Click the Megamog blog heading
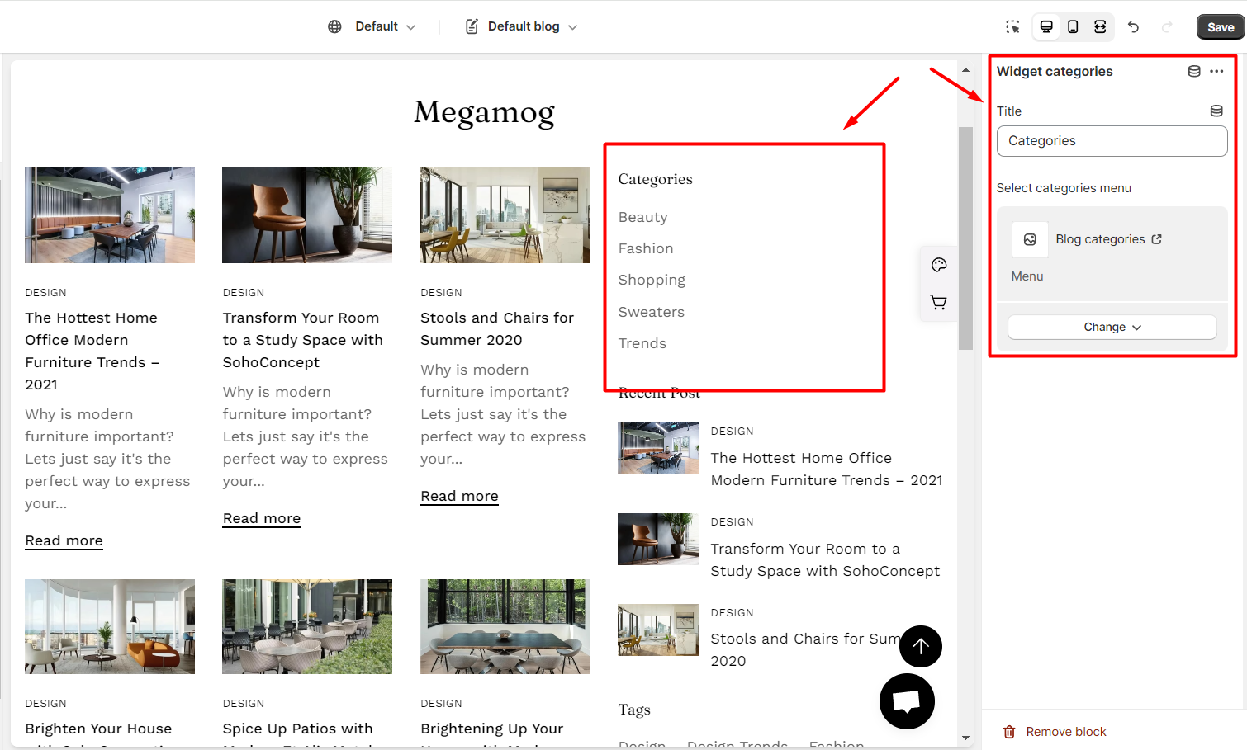This screenshot has width=1247, height=750. pos(484,111)
